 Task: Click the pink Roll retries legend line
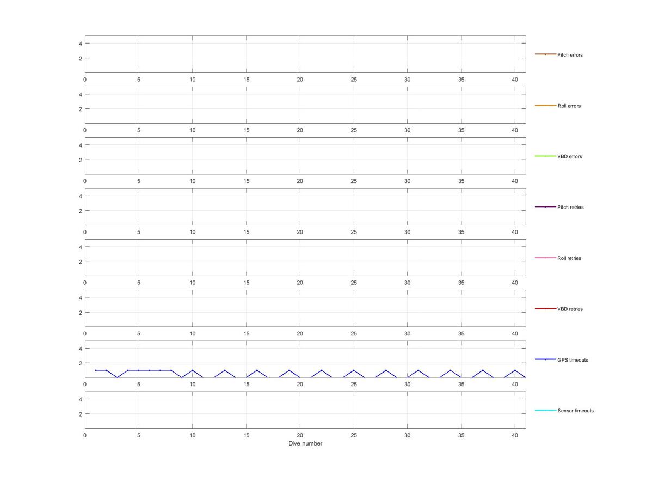pyautogui.click(x=545, y=258)
